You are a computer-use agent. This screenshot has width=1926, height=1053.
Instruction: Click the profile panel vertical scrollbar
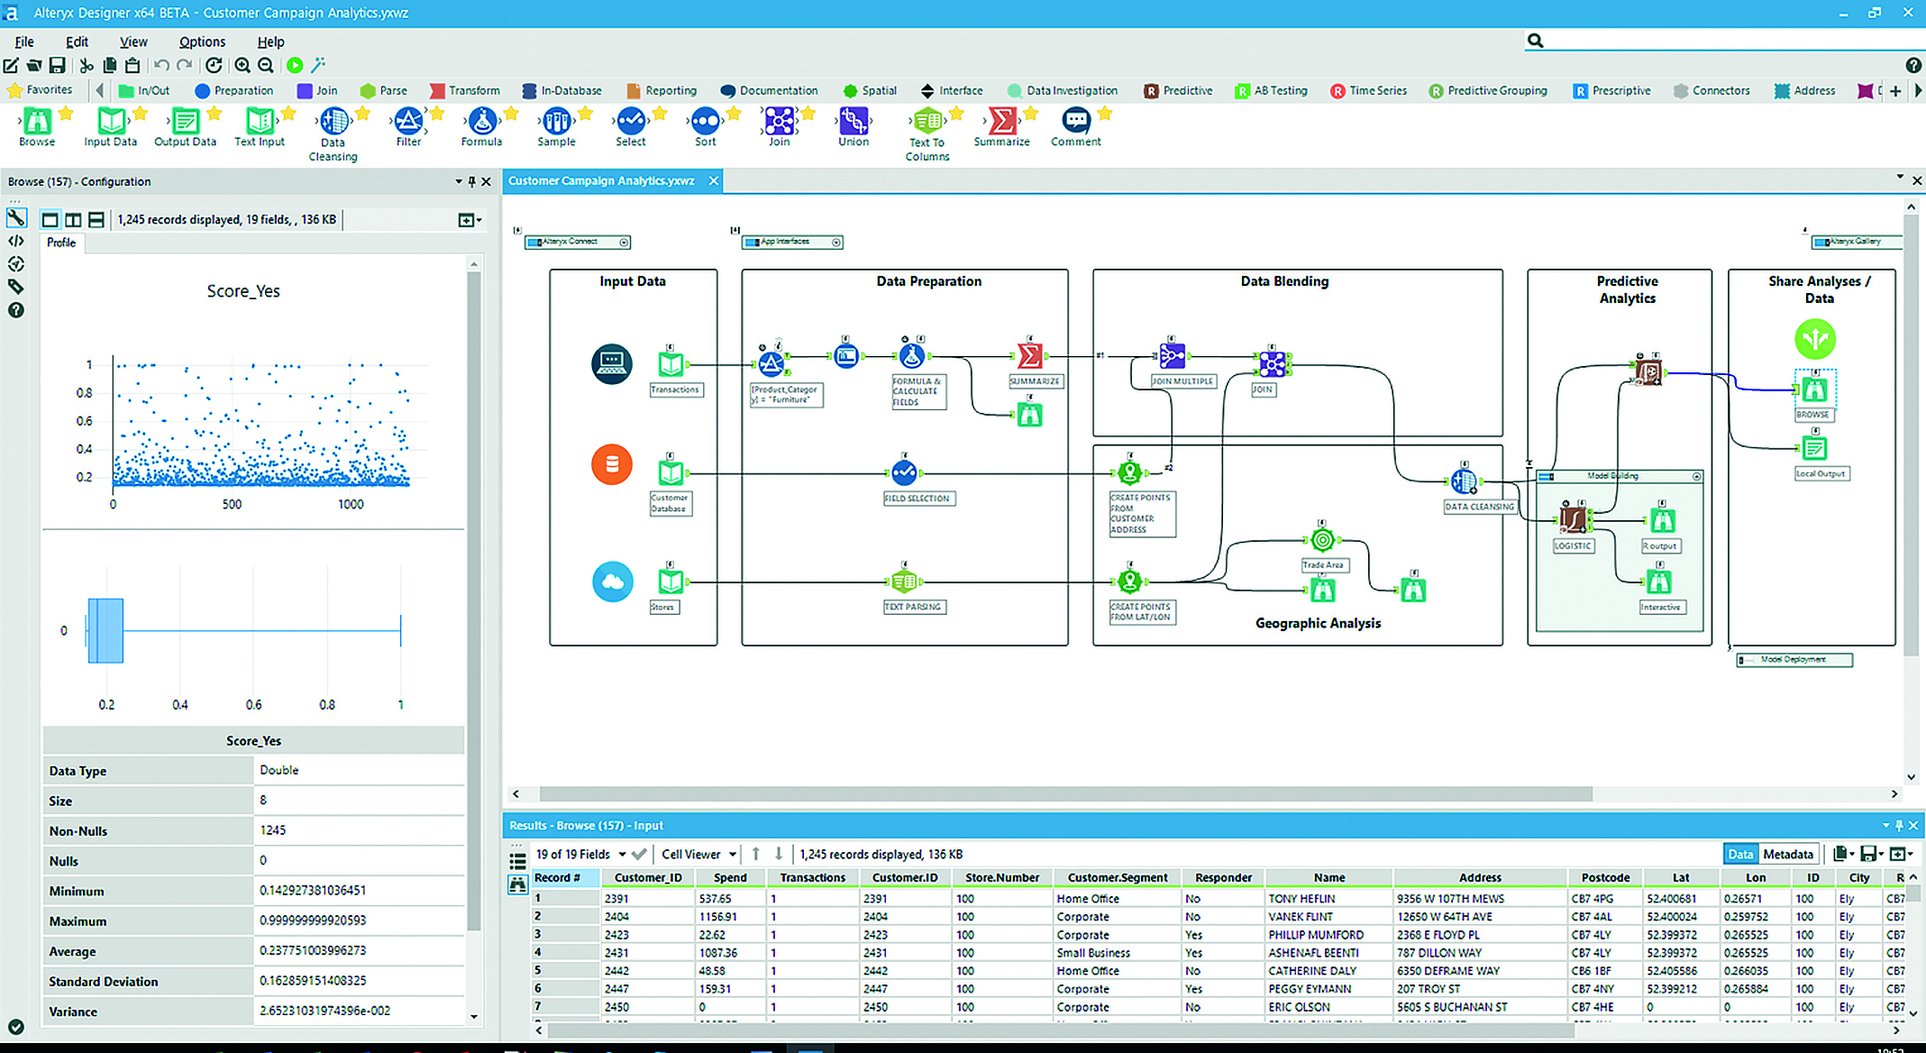474,601
